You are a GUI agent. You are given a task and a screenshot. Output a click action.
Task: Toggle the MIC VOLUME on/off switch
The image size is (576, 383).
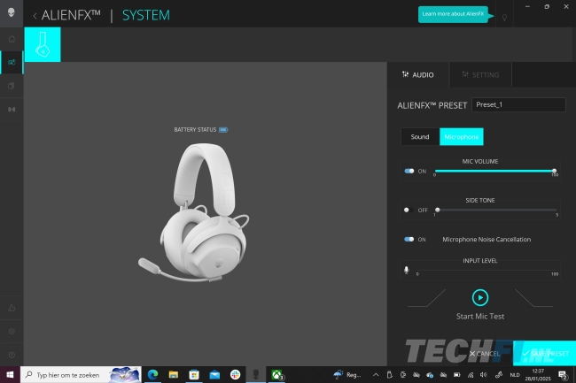[409, 172]
